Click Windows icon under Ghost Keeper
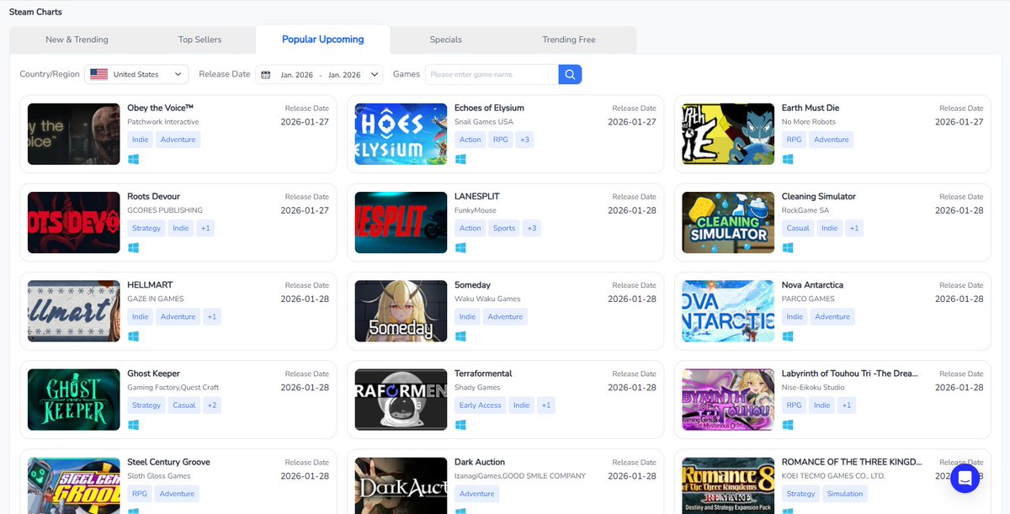 (133, 424)
